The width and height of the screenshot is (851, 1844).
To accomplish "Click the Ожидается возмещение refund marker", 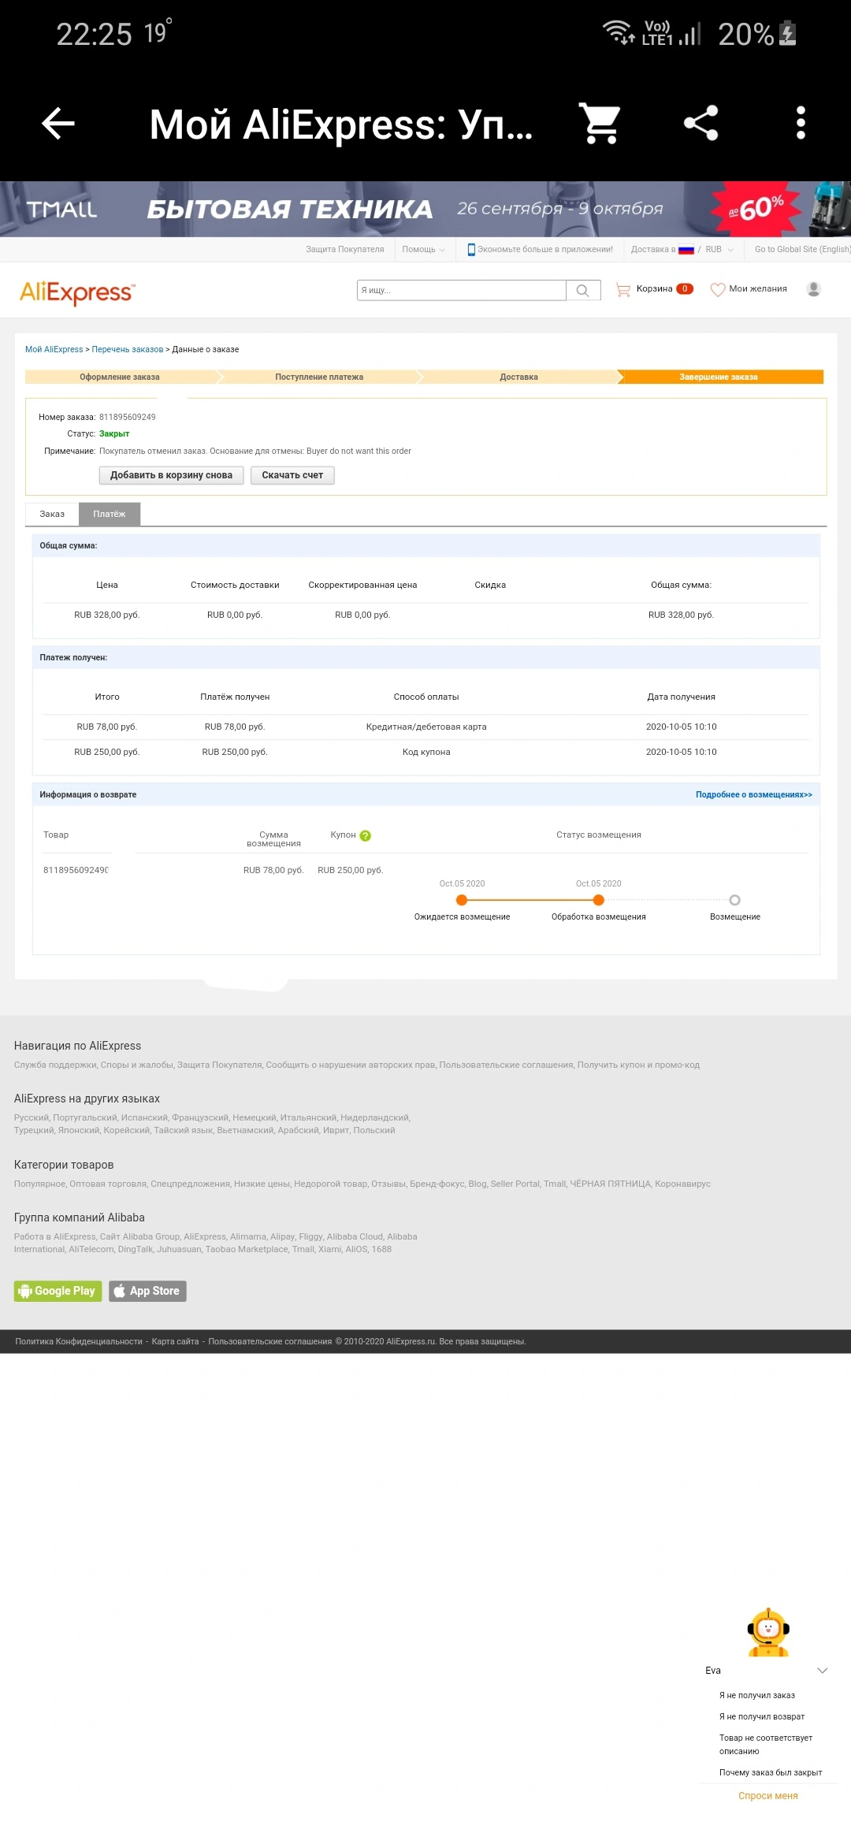I will (462, 900).
